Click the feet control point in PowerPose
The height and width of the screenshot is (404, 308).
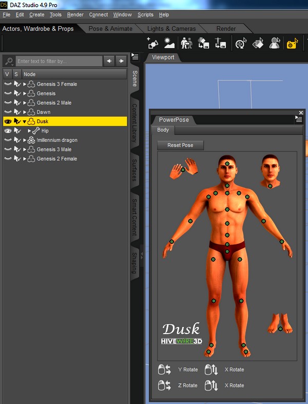coord(280,329)
